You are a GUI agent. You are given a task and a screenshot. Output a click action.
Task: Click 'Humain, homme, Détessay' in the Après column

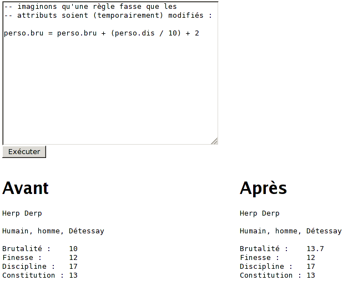tap(291, 231)
